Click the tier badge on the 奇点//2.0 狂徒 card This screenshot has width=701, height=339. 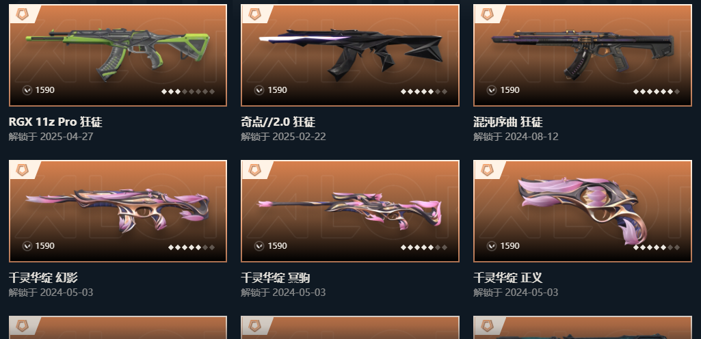coord(254,14)
